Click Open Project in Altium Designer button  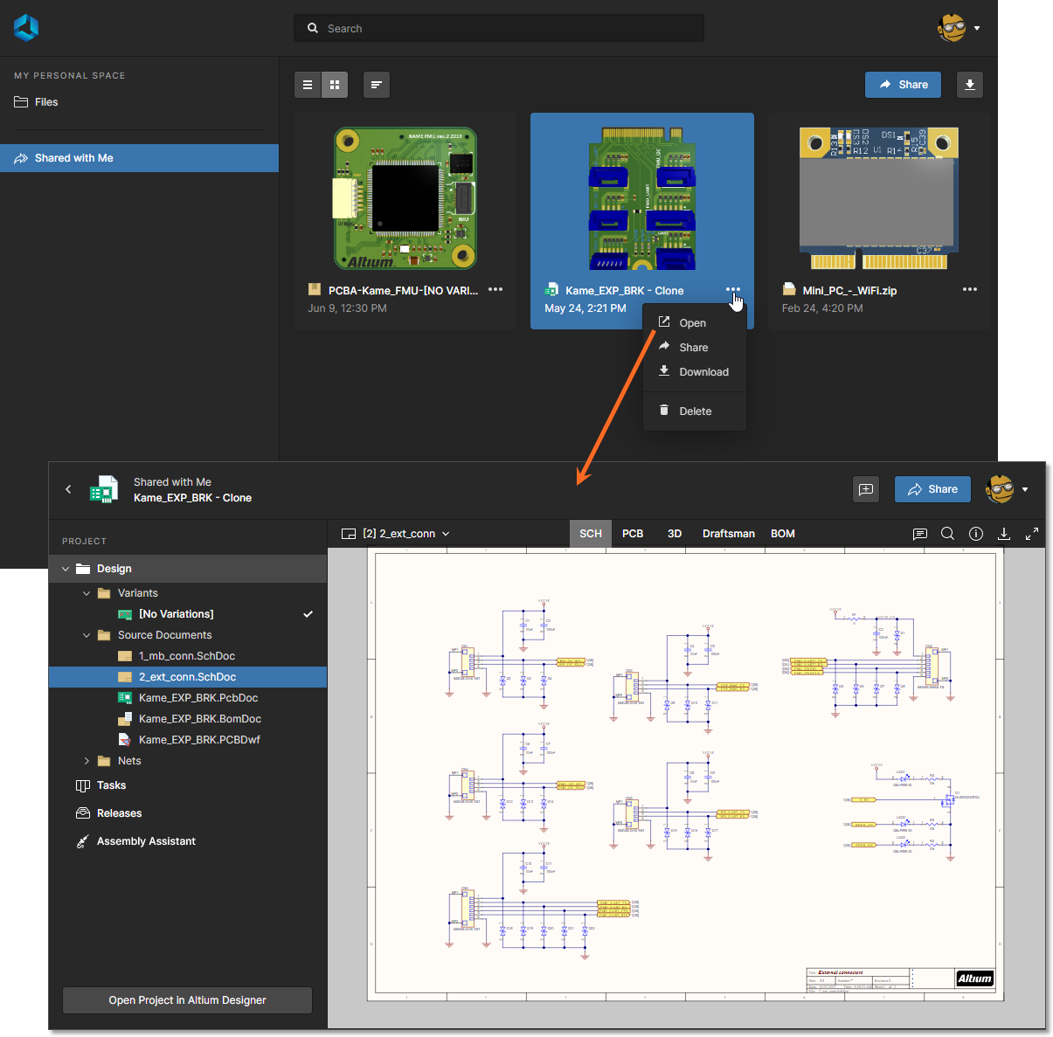pos(187,1000)
